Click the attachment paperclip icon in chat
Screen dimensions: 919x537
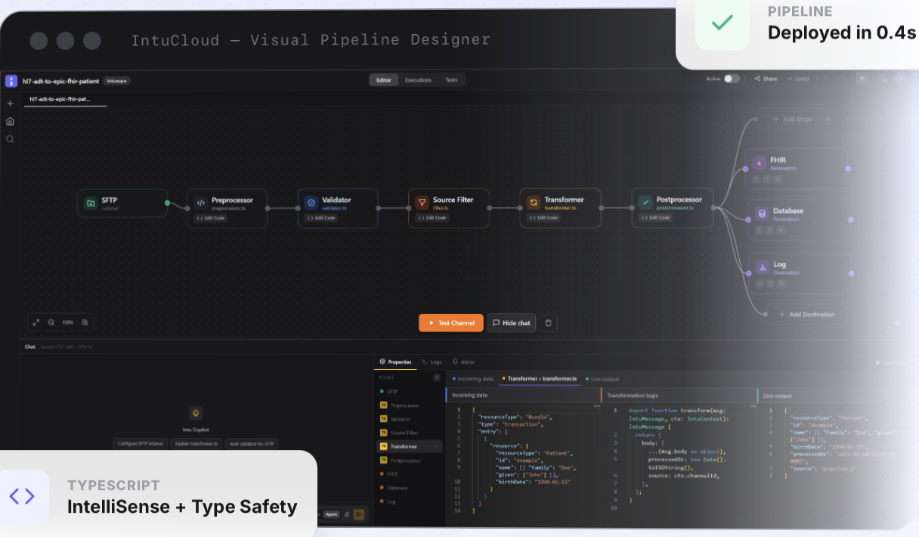[x=346, y=514]
